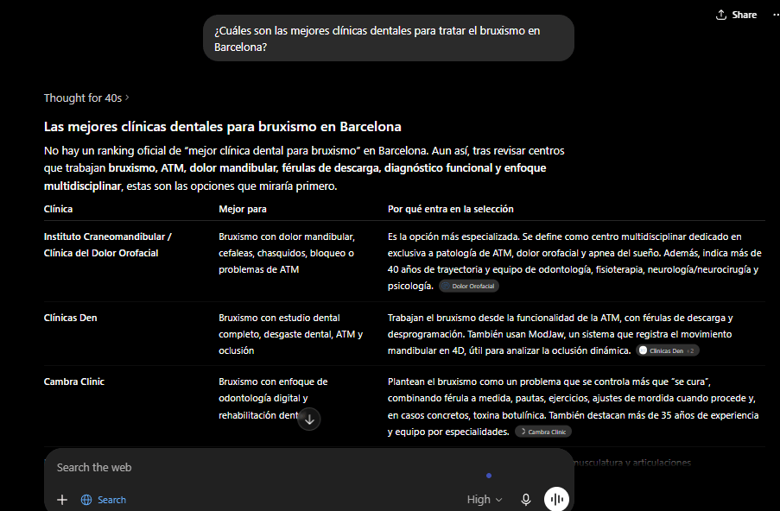Screen dimensions: 780x511
Task: Open the Dolor Orofacial source citation
Action: tap(468, 287)
